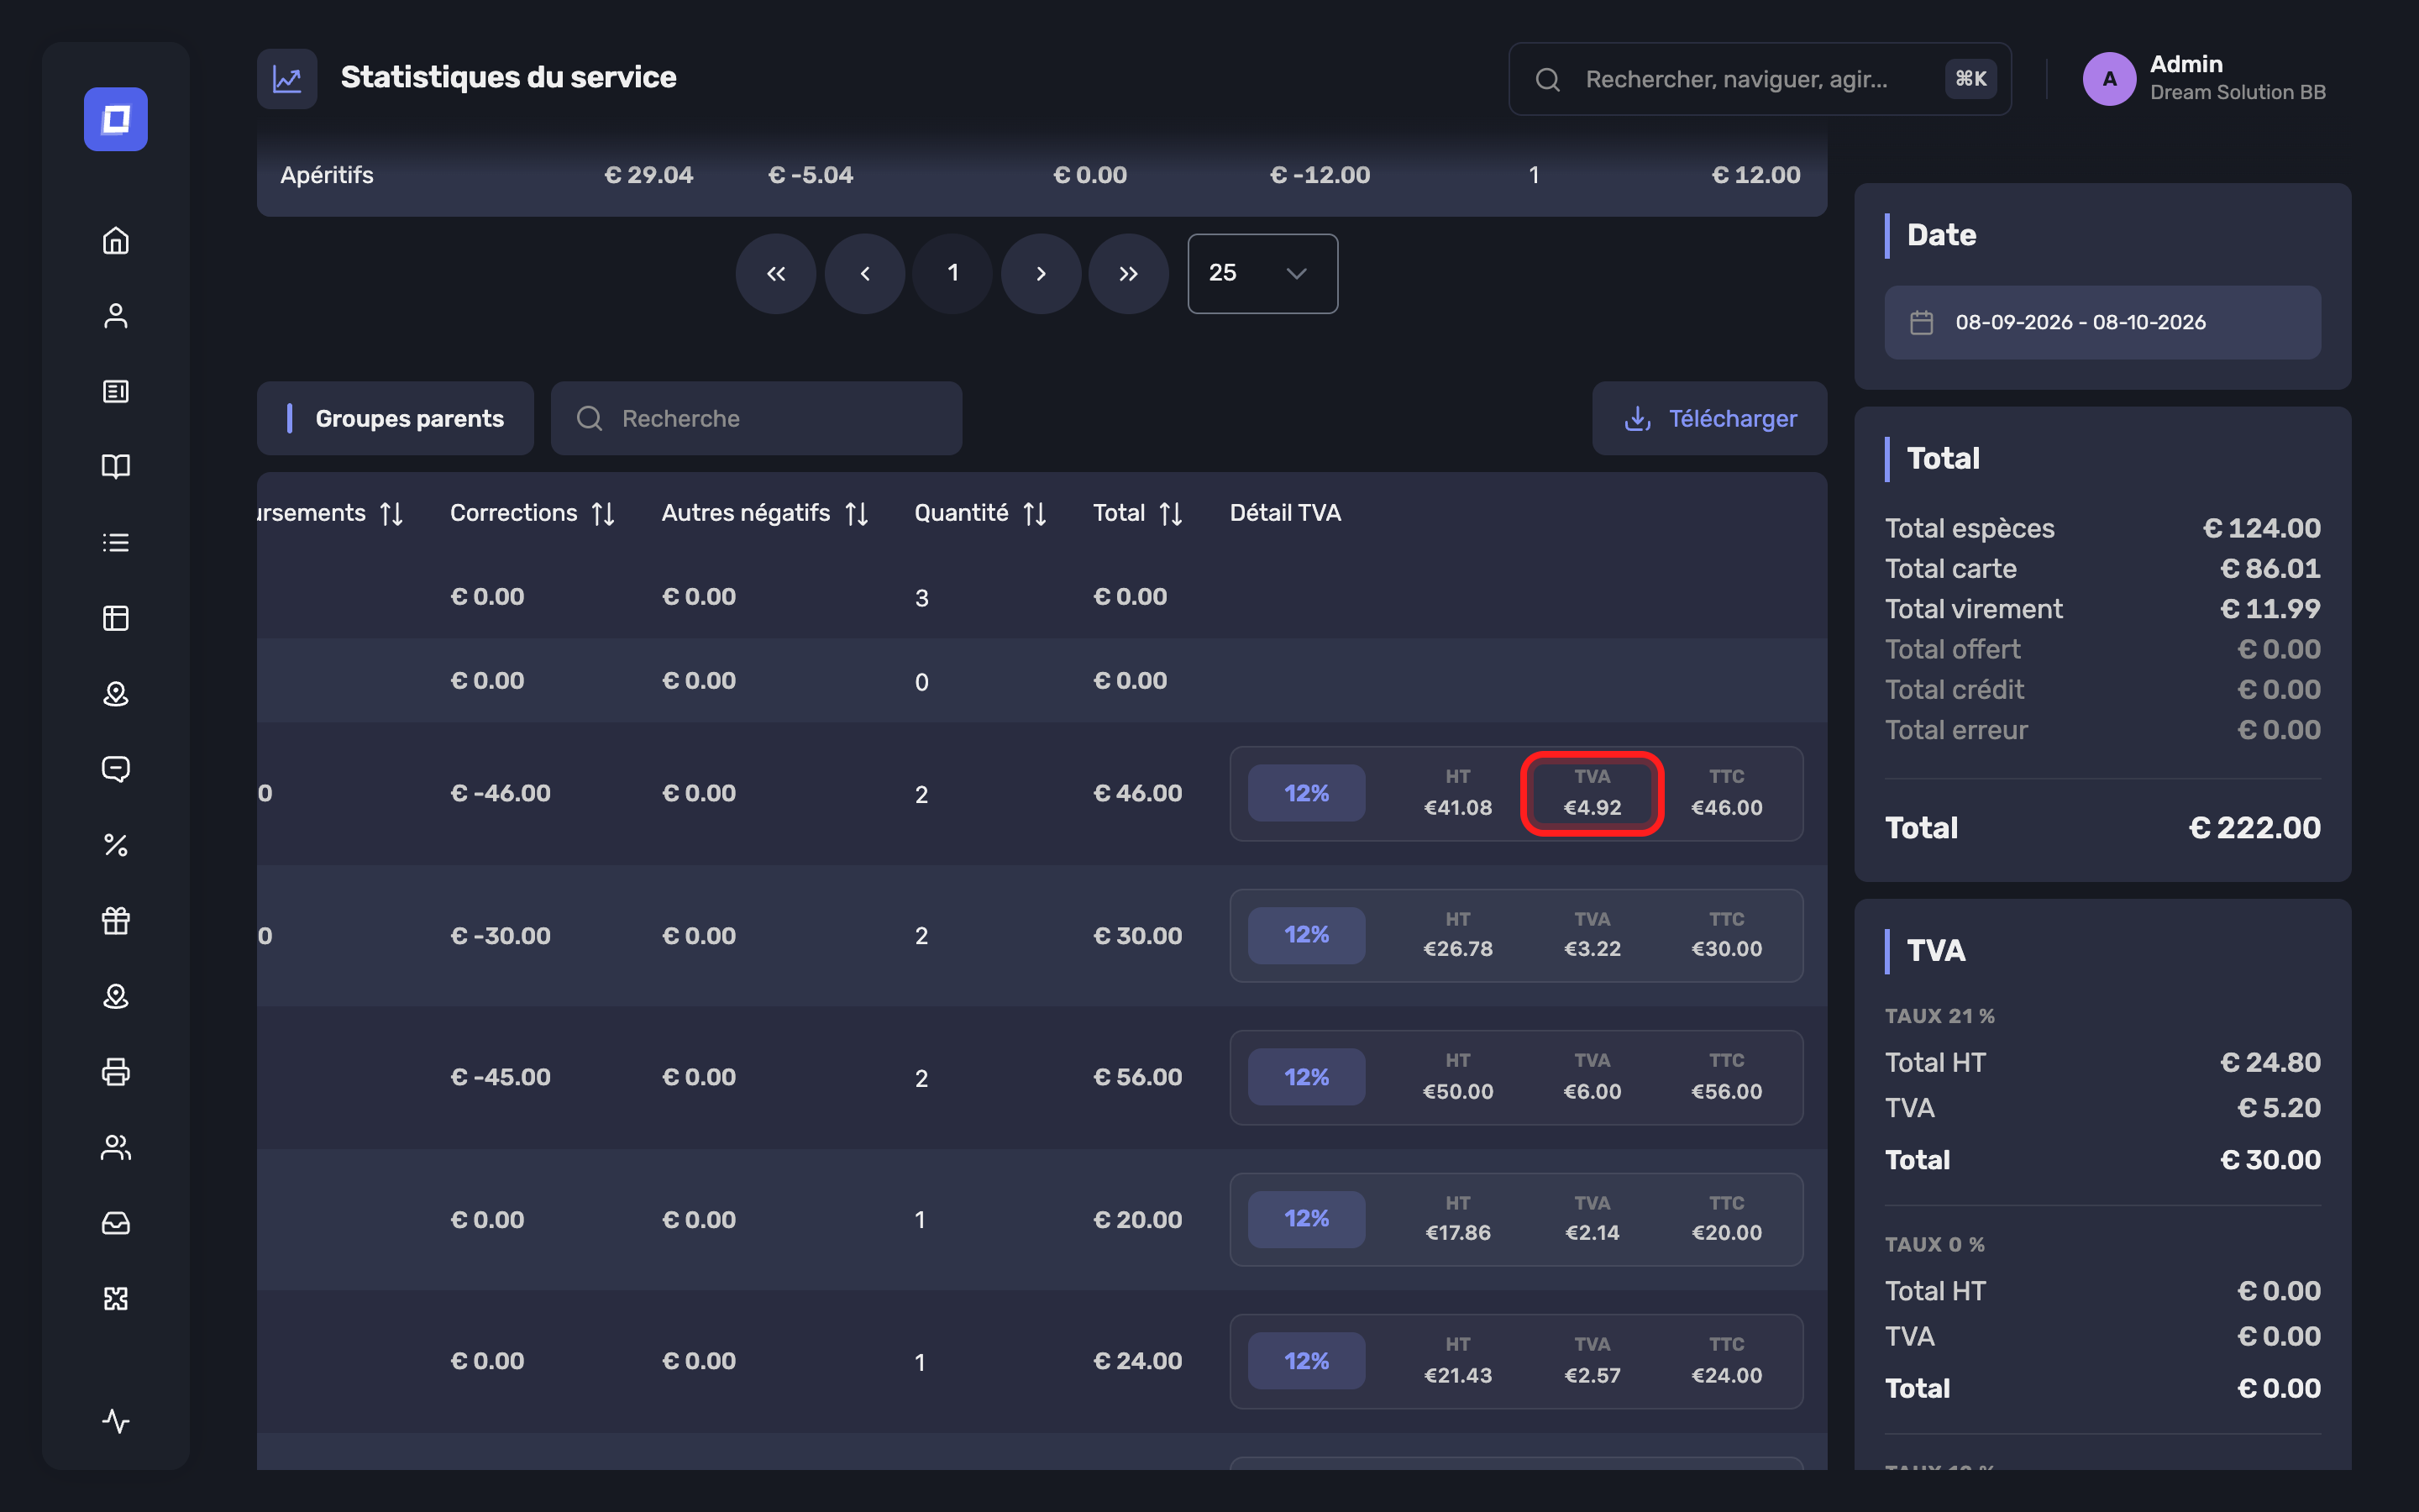The image size is (2419, 1512).
Task: Open the percent discounts icon in sidebar
Action: [116, 845]
